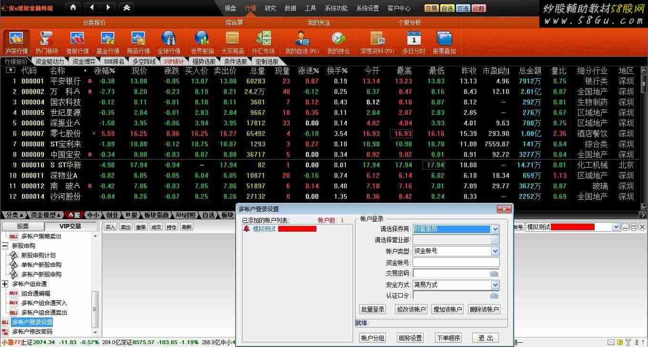Image resolution: width=648 pixels, height=347 pixels.
Task: Select 单帐户新股申购 tree item
Action: coord(41,265)
